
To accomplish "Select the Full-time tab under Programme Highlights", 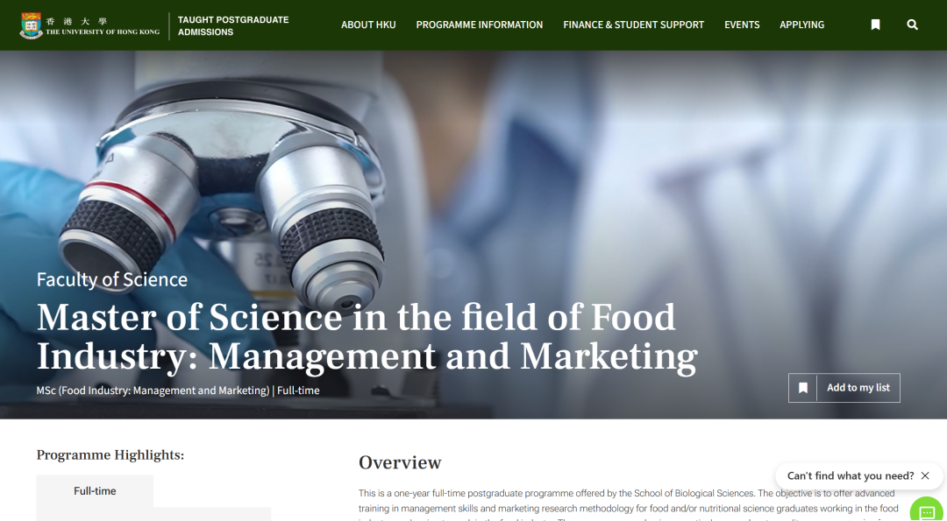I will (x=95, y=491).
